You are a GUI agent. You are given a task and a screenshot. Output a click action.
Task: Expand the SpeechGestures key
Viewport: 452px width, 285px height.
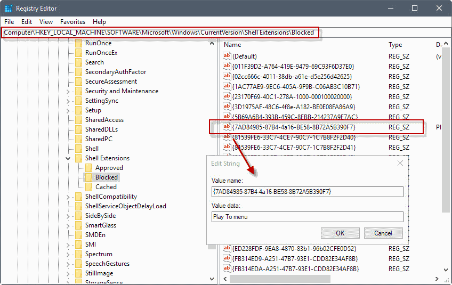(x=68, y=264)
